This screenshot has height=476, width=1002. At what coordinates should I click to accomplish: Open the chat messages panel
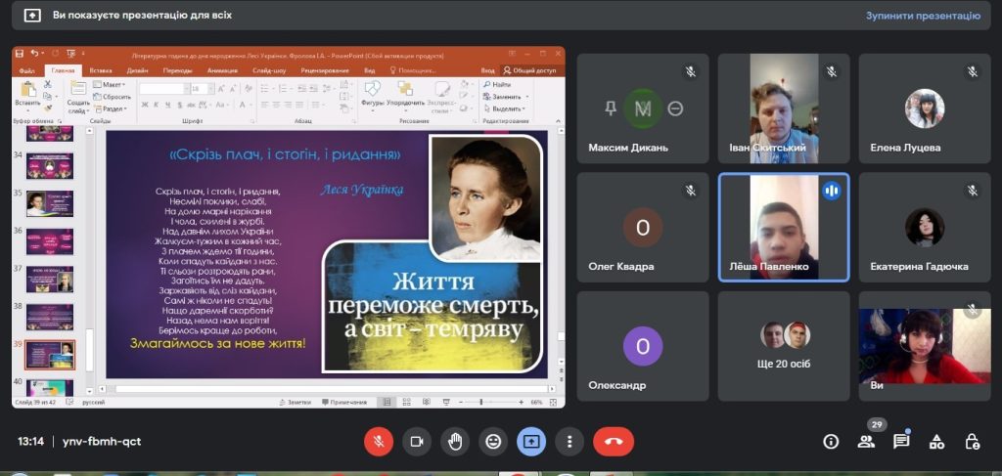coord(901,442)
